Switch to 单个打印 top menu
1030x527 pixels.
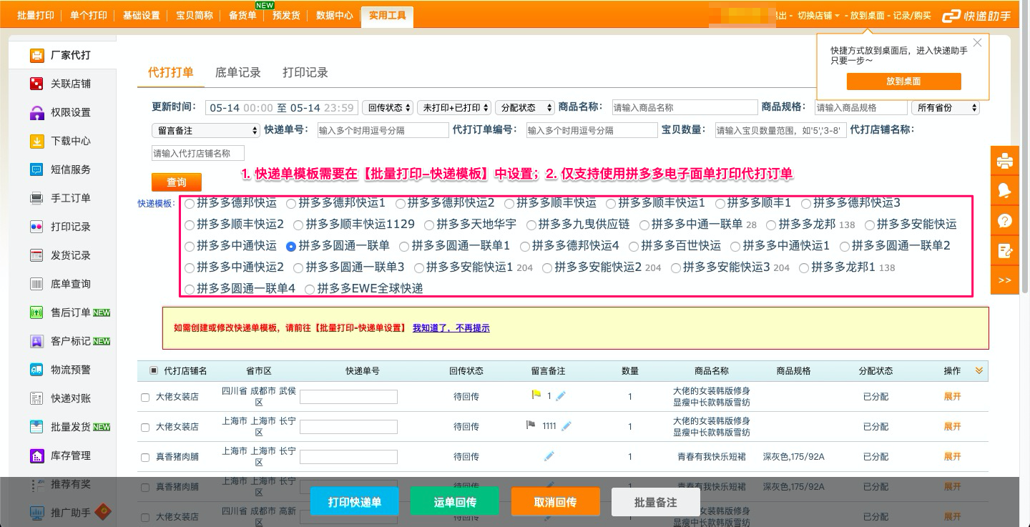click(x=88, y=15)
